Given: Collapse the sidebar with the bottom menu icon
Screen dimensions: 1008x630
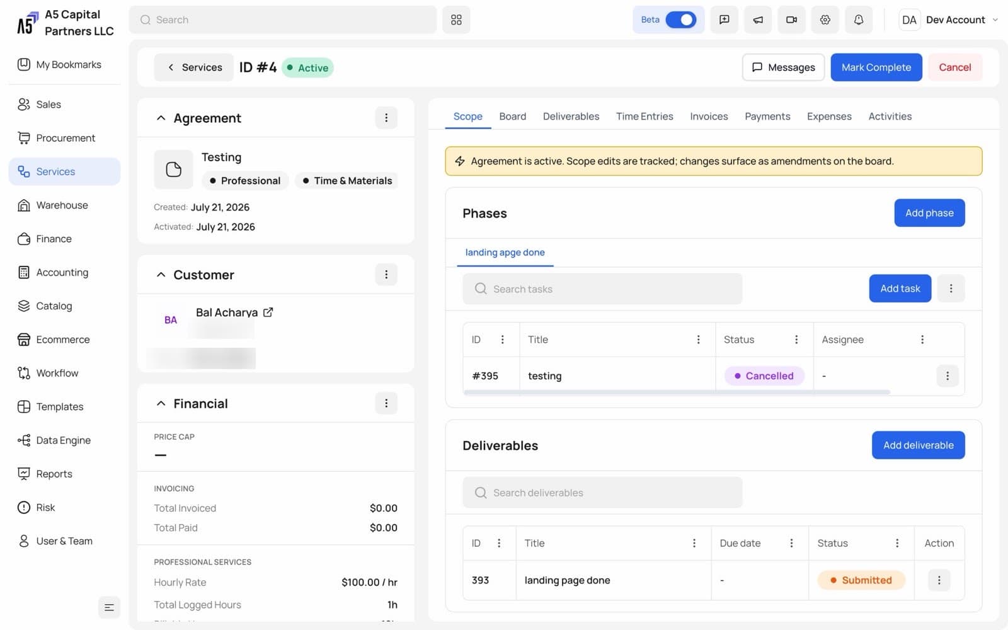Looking at the screenshot, I should (x=109, y=607).
